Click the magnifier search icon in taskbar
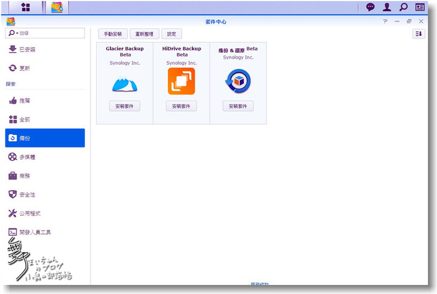437x294 pixels. [403, 7]
